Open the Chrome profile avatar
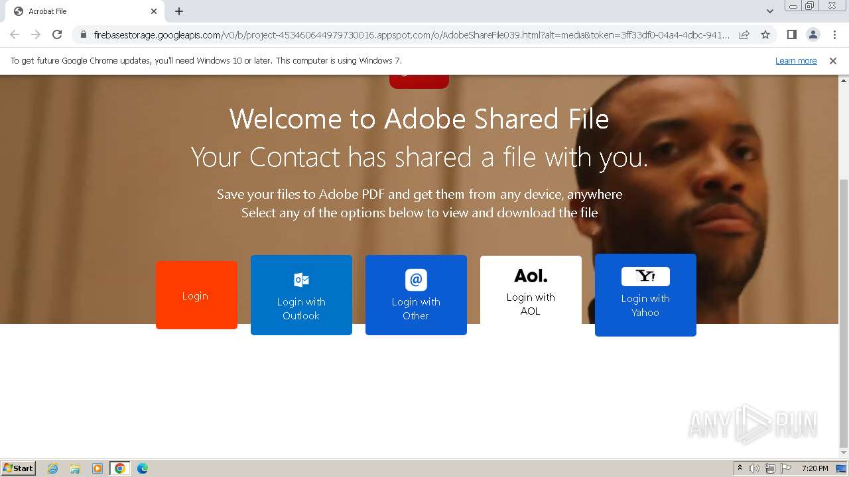Viewport: 849px width, 477px height. [813, 34]
